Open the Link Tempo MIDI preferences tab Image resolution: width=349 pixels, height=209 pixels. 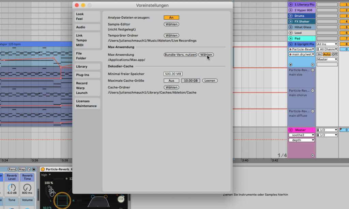pos(87,40)
